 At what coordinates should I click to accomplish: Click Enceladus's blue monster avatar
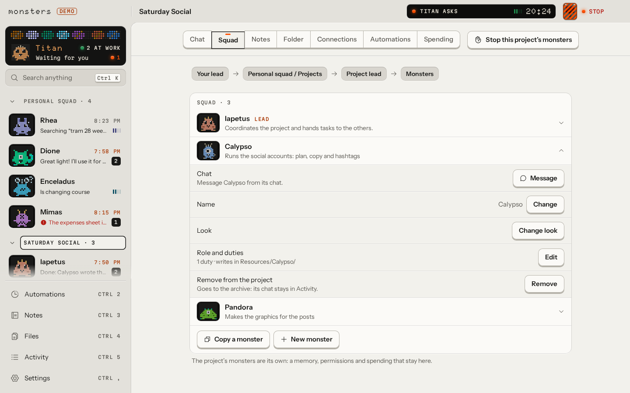[22, 186]
